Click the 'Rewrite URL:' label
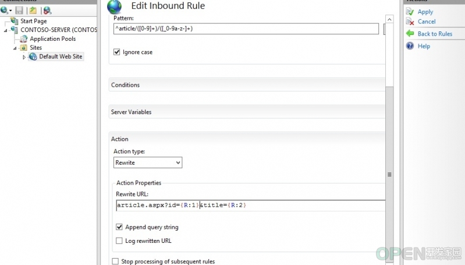This screenshot has height=265, width=465. pos(132,194)
